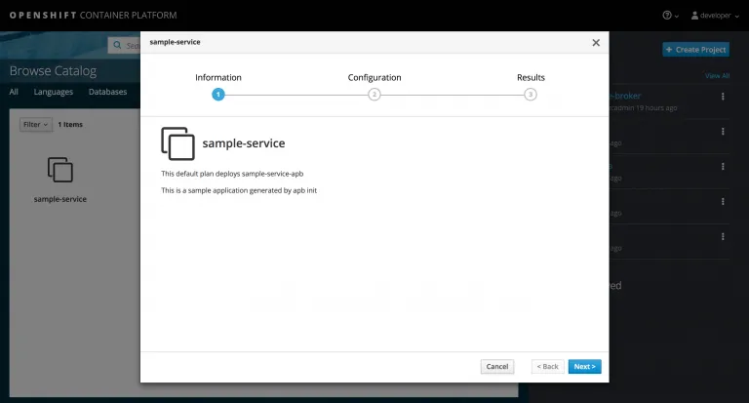Click the Next button in the dialog
The image size is (749, 403).
click(x=585, y=367)
